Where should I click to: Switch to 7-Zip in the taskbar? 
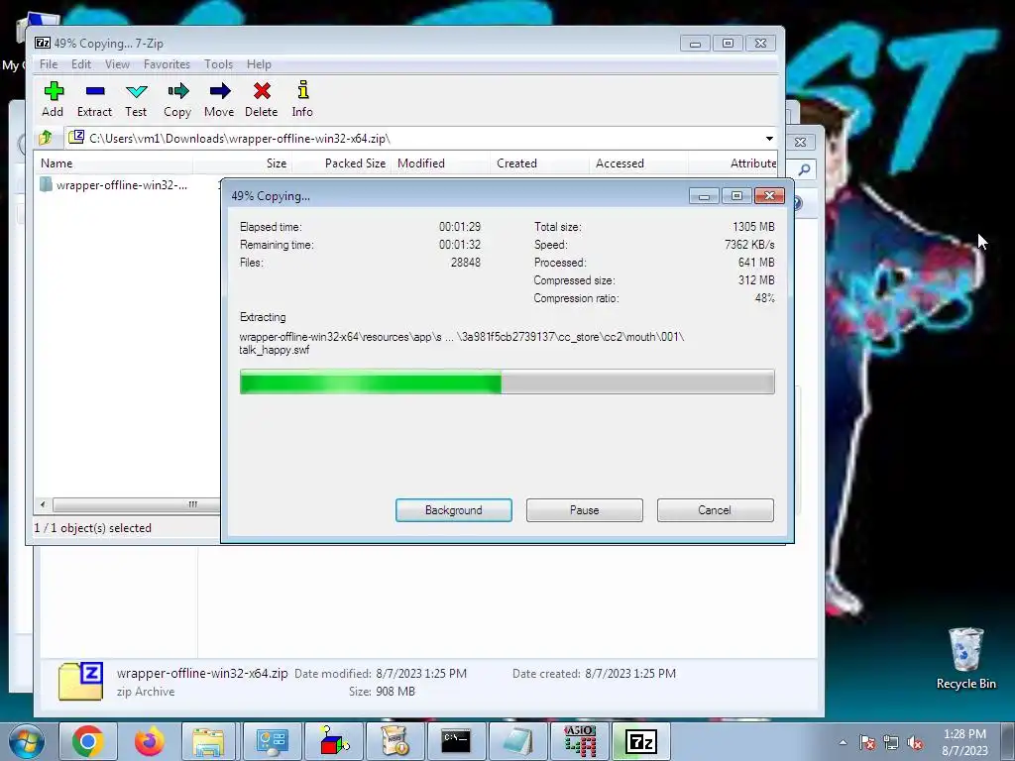pos(641,741)
